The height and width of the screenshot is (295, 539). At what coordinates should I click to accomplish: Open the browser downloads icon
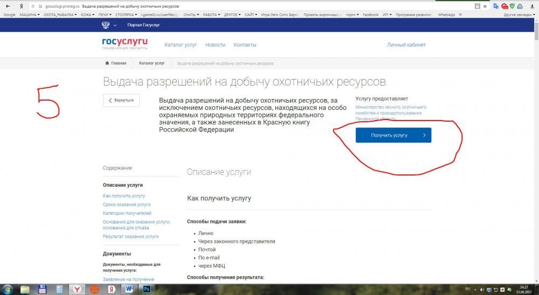tap(532, 6)
